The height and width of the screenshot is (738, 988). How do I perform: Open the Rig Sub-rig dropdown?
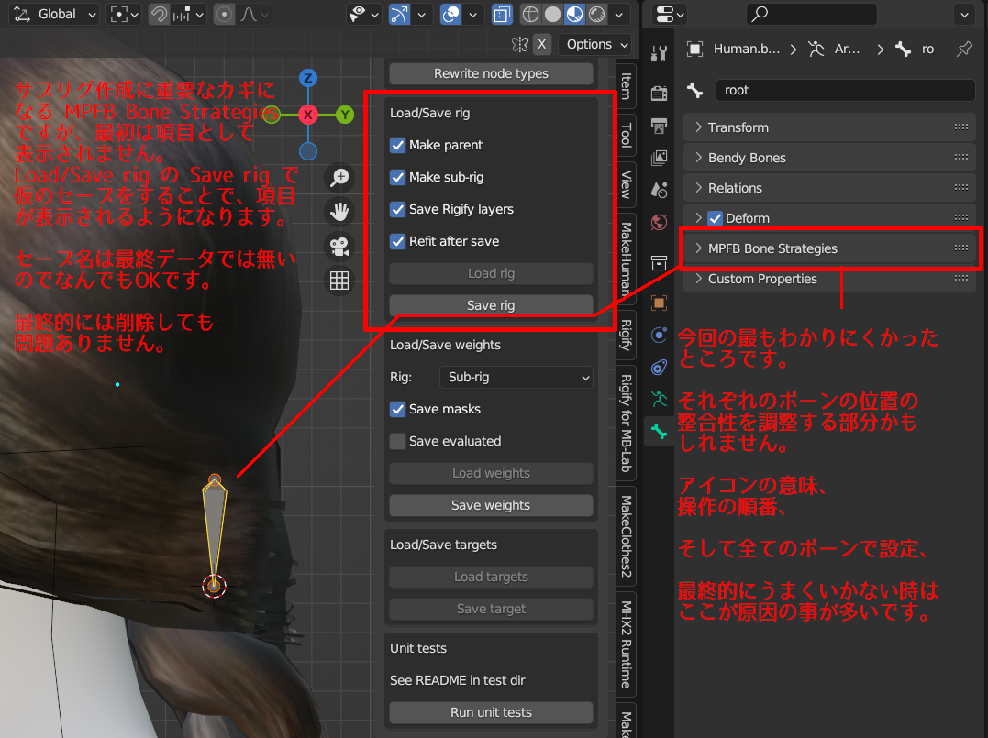516,377
